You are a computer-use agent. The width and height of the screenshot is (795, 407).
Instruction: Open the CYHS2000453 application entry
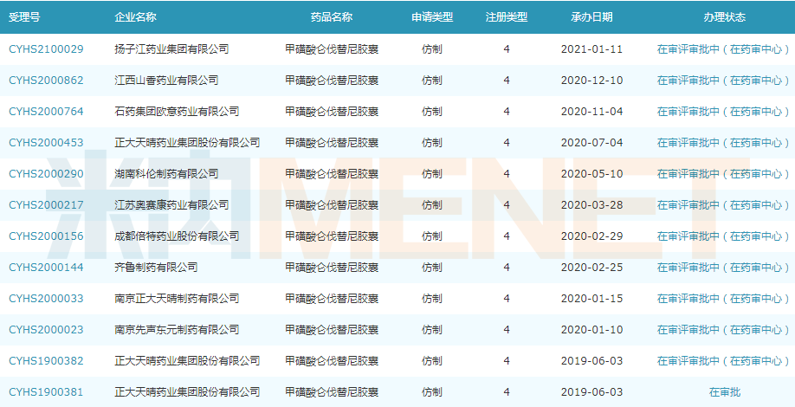[46, 143]
